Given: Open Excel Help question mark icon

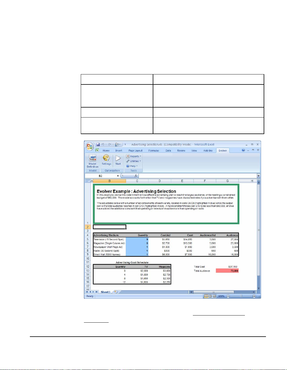Looking at the screenshot, I should click(x=243, y=150).
